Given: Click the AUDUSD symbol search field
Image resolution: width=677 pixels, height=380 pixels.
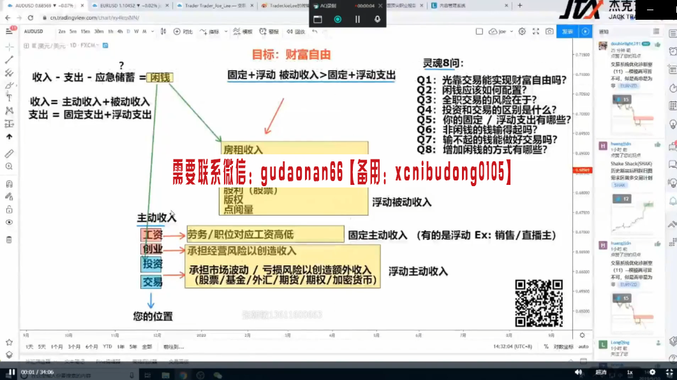Looking at the screenshot, I should (34, 31).
